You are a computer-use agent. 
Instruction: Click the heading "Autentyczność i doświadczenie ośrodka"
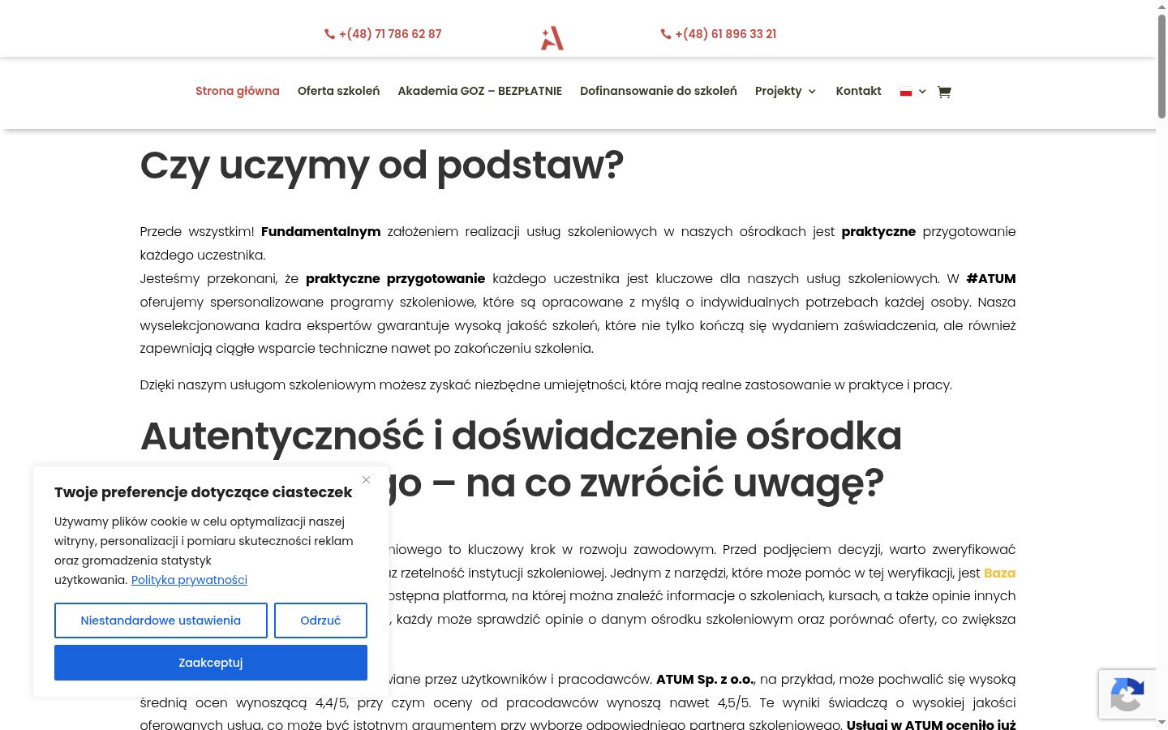coord(521,436)
